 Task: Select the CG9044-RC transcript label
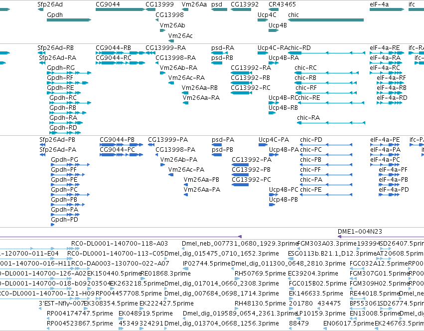click(114, 58)
